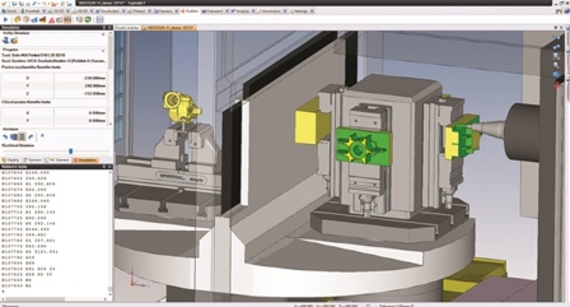Toggle the highlighted animation mode button
Image resolution: width=570 pixels, height=307 pixels.
pos(22,137)
